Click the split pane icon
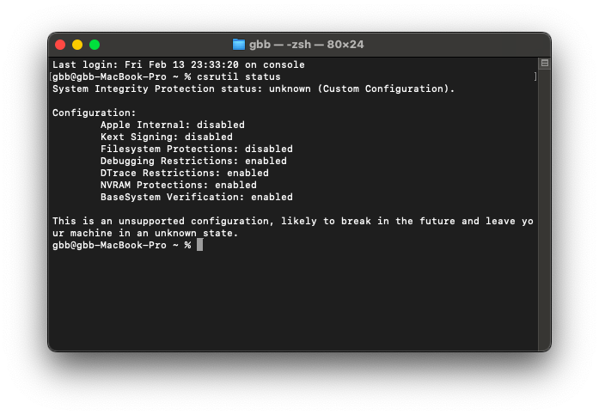The image size is (599, 415). click(x=545, y=64)
